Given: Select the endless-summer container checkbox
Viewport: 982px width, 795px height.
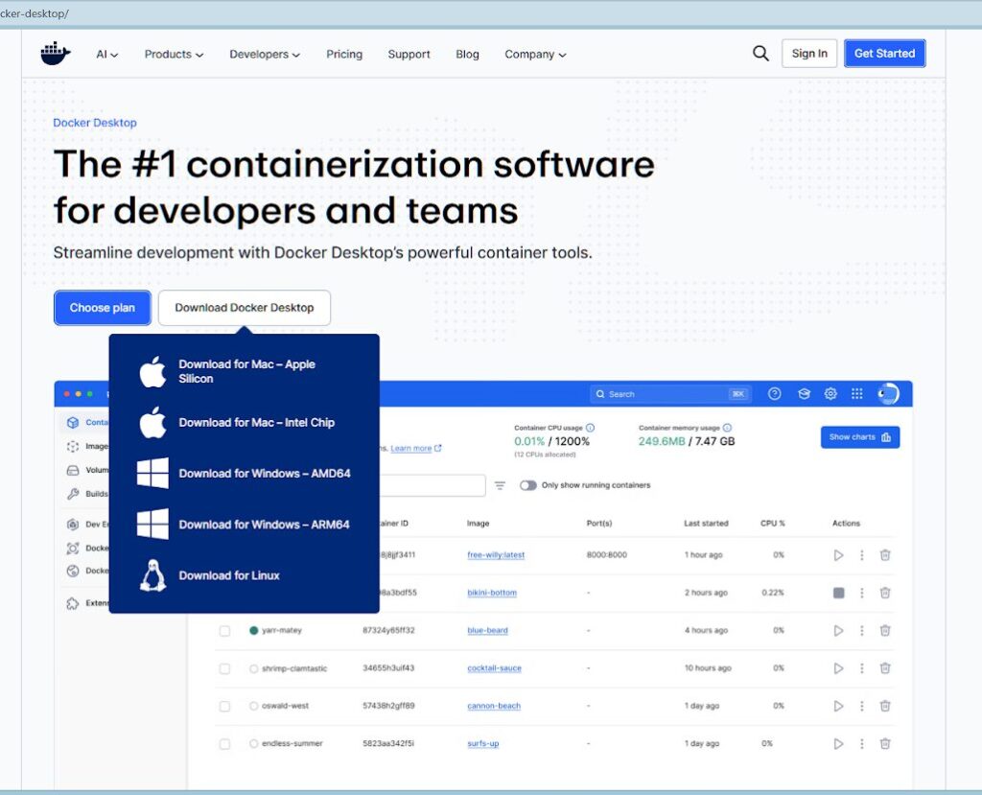Looking at the screenshot, I should click(x=224, y=744).
